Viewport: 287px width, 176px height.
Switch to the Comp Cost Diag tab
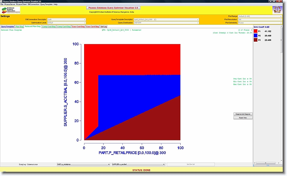coord(49,26)
